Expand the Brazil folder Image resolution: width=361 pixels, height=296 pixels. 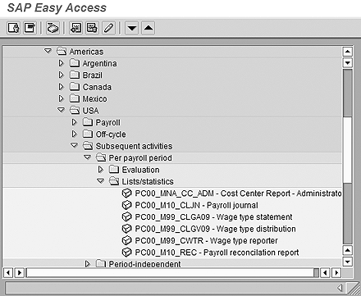[x=61, y=75]
